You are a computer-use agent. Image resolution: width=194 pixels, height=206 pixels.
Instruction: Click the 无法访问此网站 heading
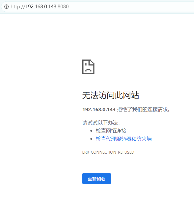click(x=111, y=95)
